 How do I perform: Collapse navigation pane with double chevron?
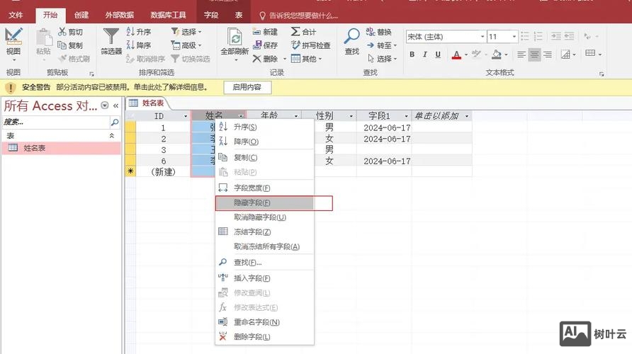tap(115, 105)
